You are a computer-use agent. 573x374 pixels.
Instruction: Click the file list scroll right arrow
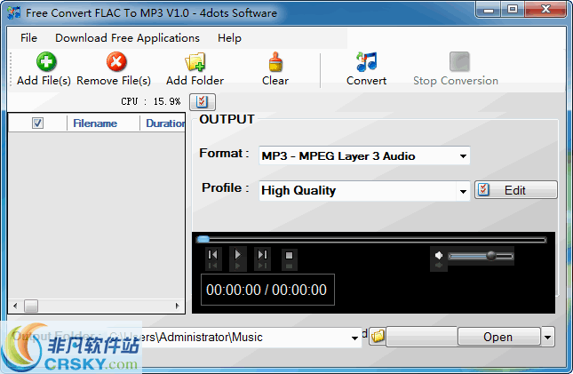click(x=178, y=306)
